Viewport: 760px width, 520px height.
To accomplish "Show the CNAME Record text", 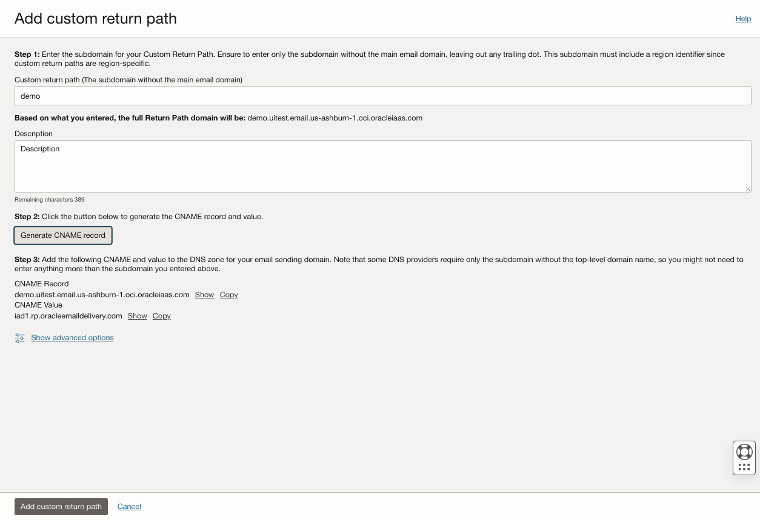I will pos(204,295).
